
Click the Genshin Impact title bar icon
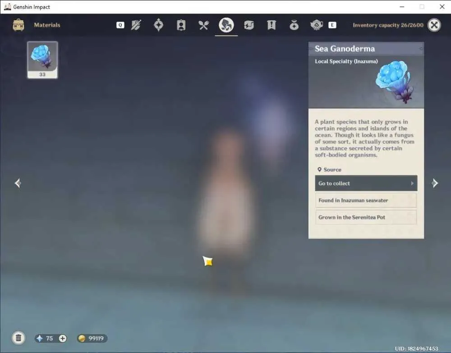point(8,7)
